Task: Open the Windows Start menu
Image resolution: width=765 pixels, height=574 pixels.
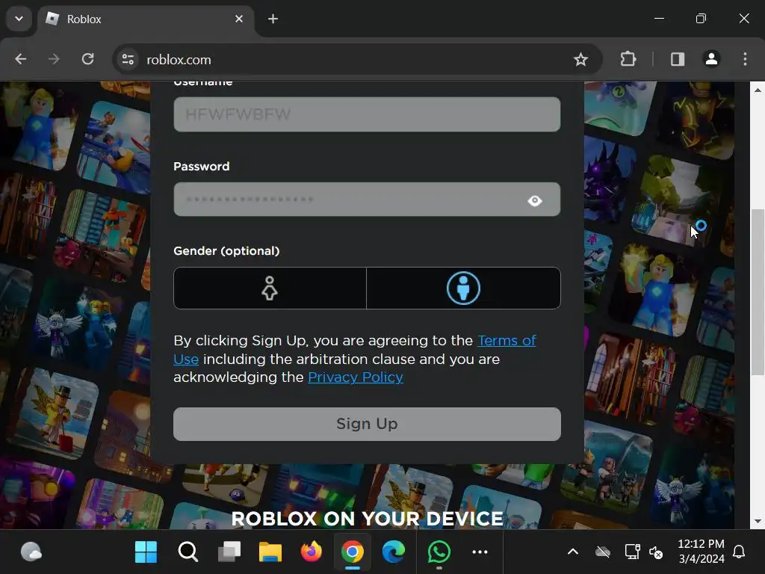Action: [x=146, y=552]
